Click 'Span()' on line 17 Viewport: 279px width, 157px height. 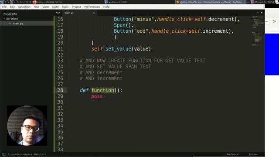tap(124, 25)
